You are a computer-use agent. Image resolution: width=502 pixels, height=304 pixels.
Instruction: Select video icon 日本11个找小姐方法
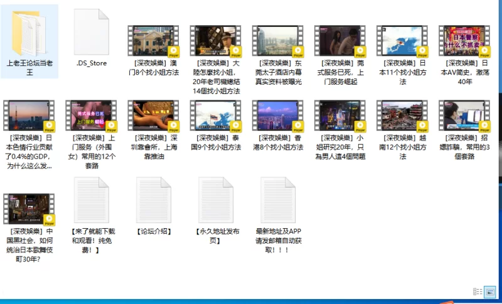coord(402,41)
